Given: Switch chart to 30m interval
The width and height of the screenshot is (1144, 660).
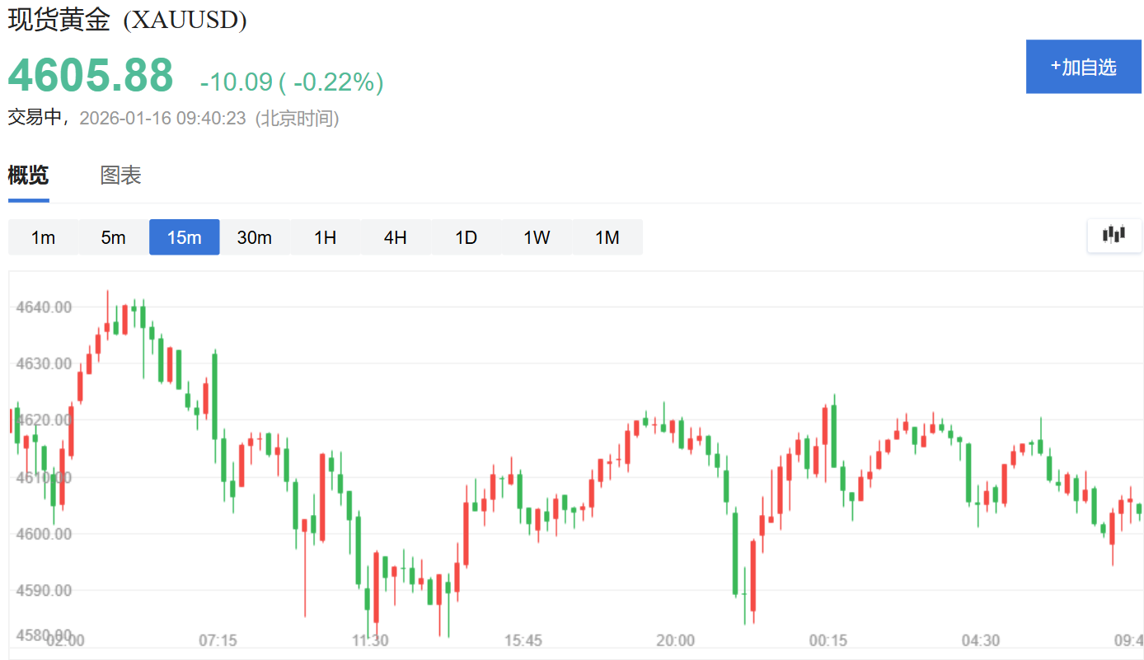Looking at the screenshot, I should click(x=255, y=237).
